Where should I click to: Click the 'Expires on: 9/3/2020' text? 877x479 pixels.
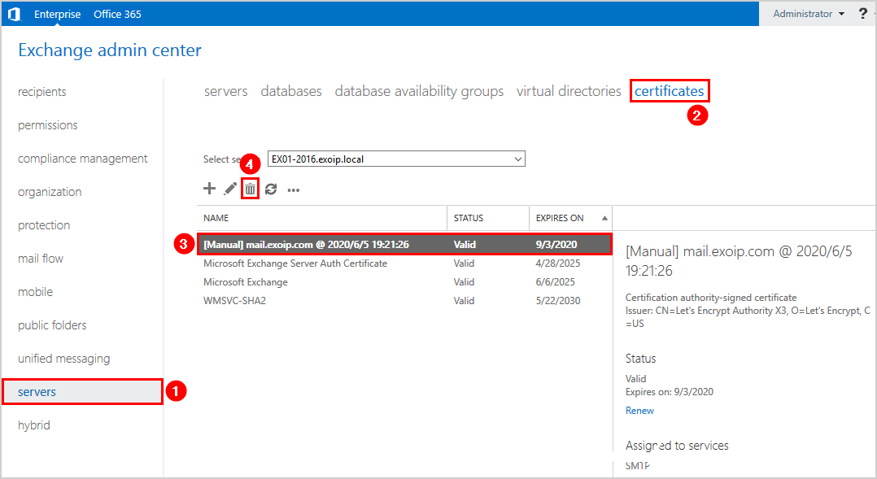pos(669,392)
